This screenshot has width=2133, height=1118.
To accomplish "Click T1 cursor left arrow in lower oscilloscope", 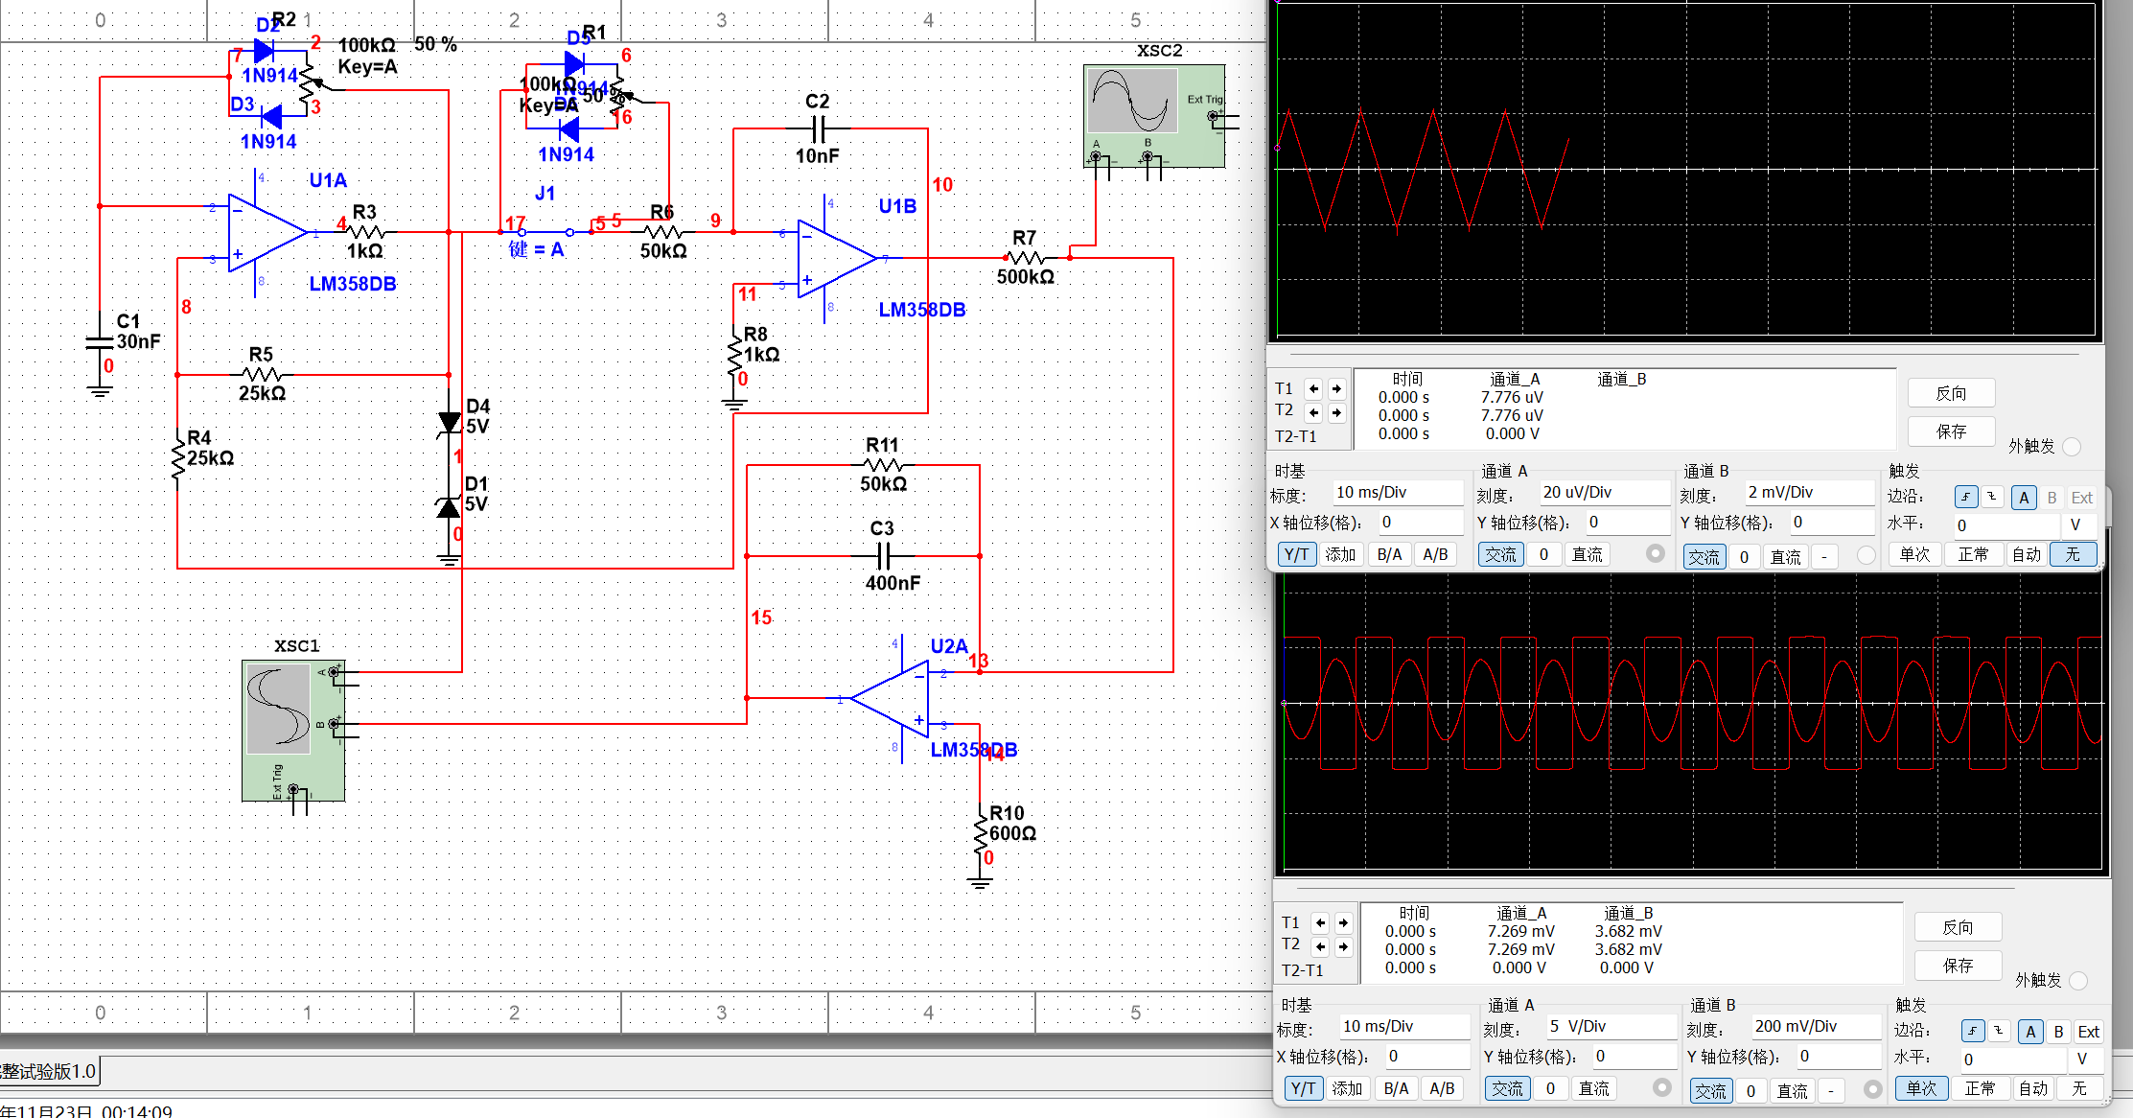I will point(1320,922).
